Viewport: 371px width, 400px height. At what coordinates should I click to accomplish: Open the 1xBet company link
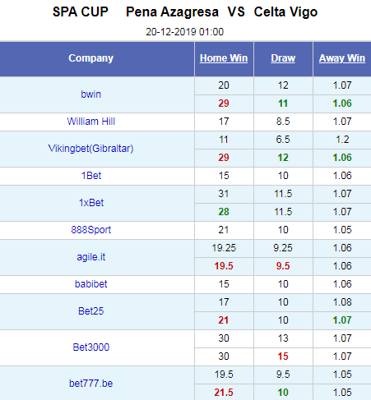pyautogui.click(x=91, y=203)
